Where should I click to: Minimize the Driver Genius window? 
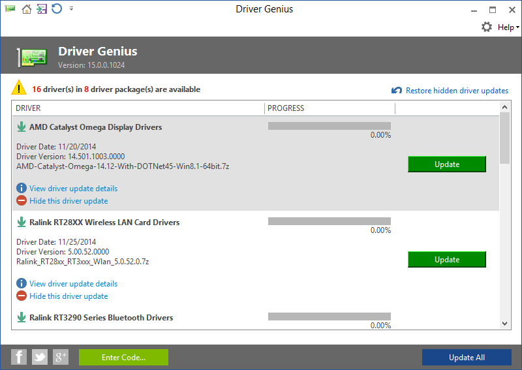[x=474, y=10]
